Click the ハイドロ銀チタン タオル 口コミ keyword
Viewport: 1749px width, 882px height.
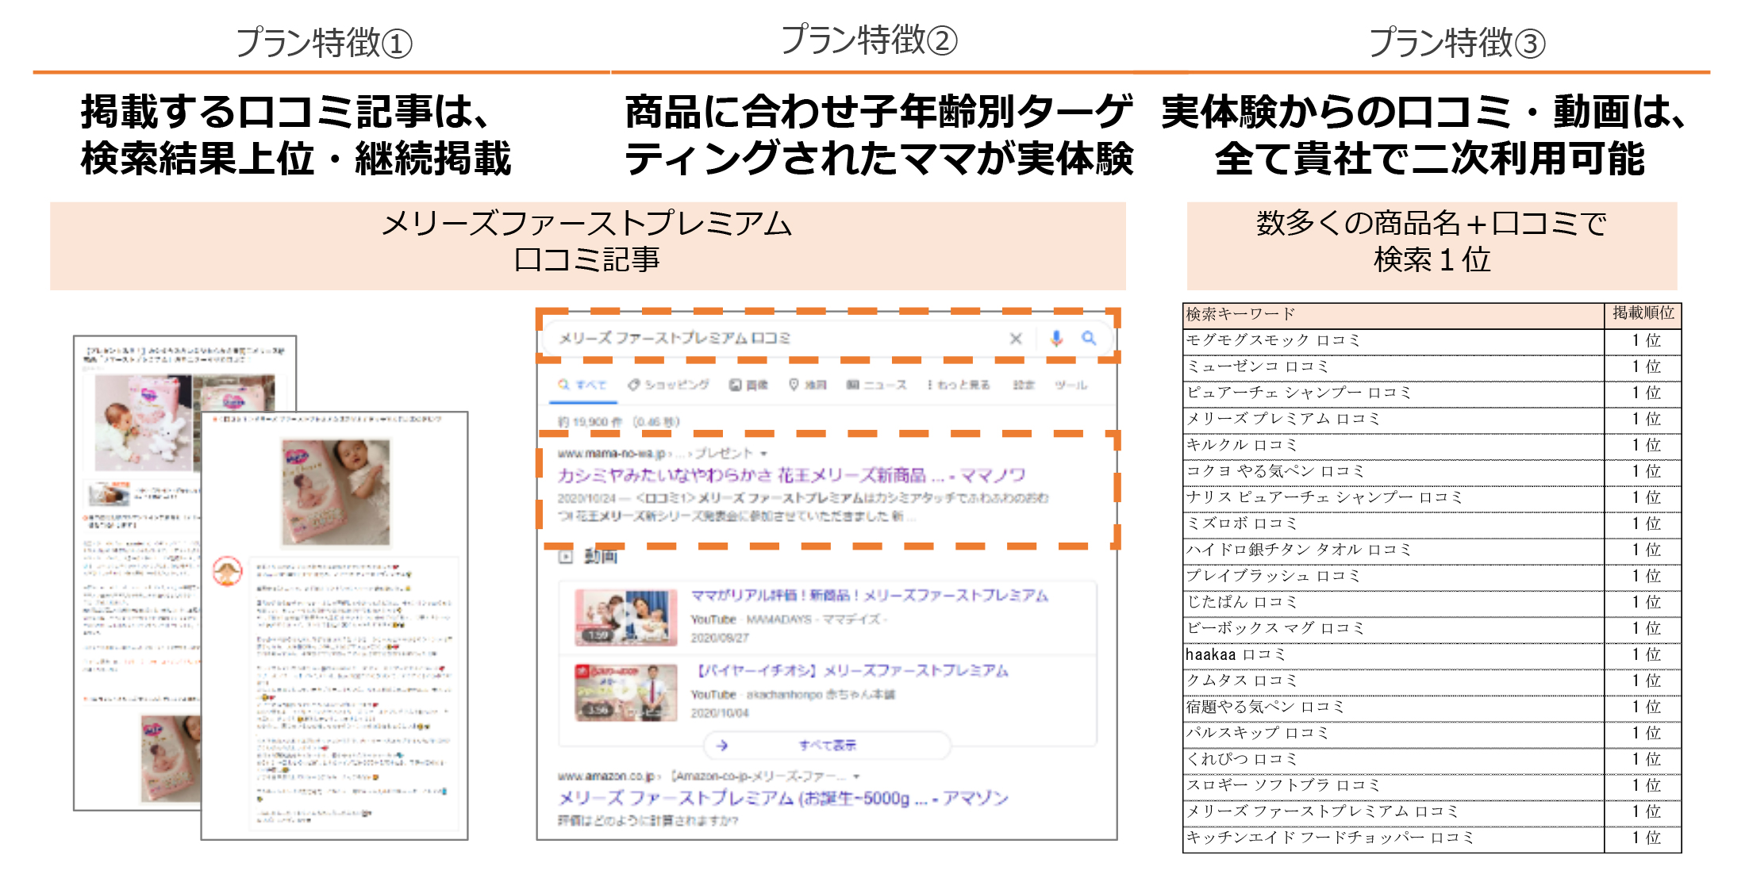point(1298,550)
